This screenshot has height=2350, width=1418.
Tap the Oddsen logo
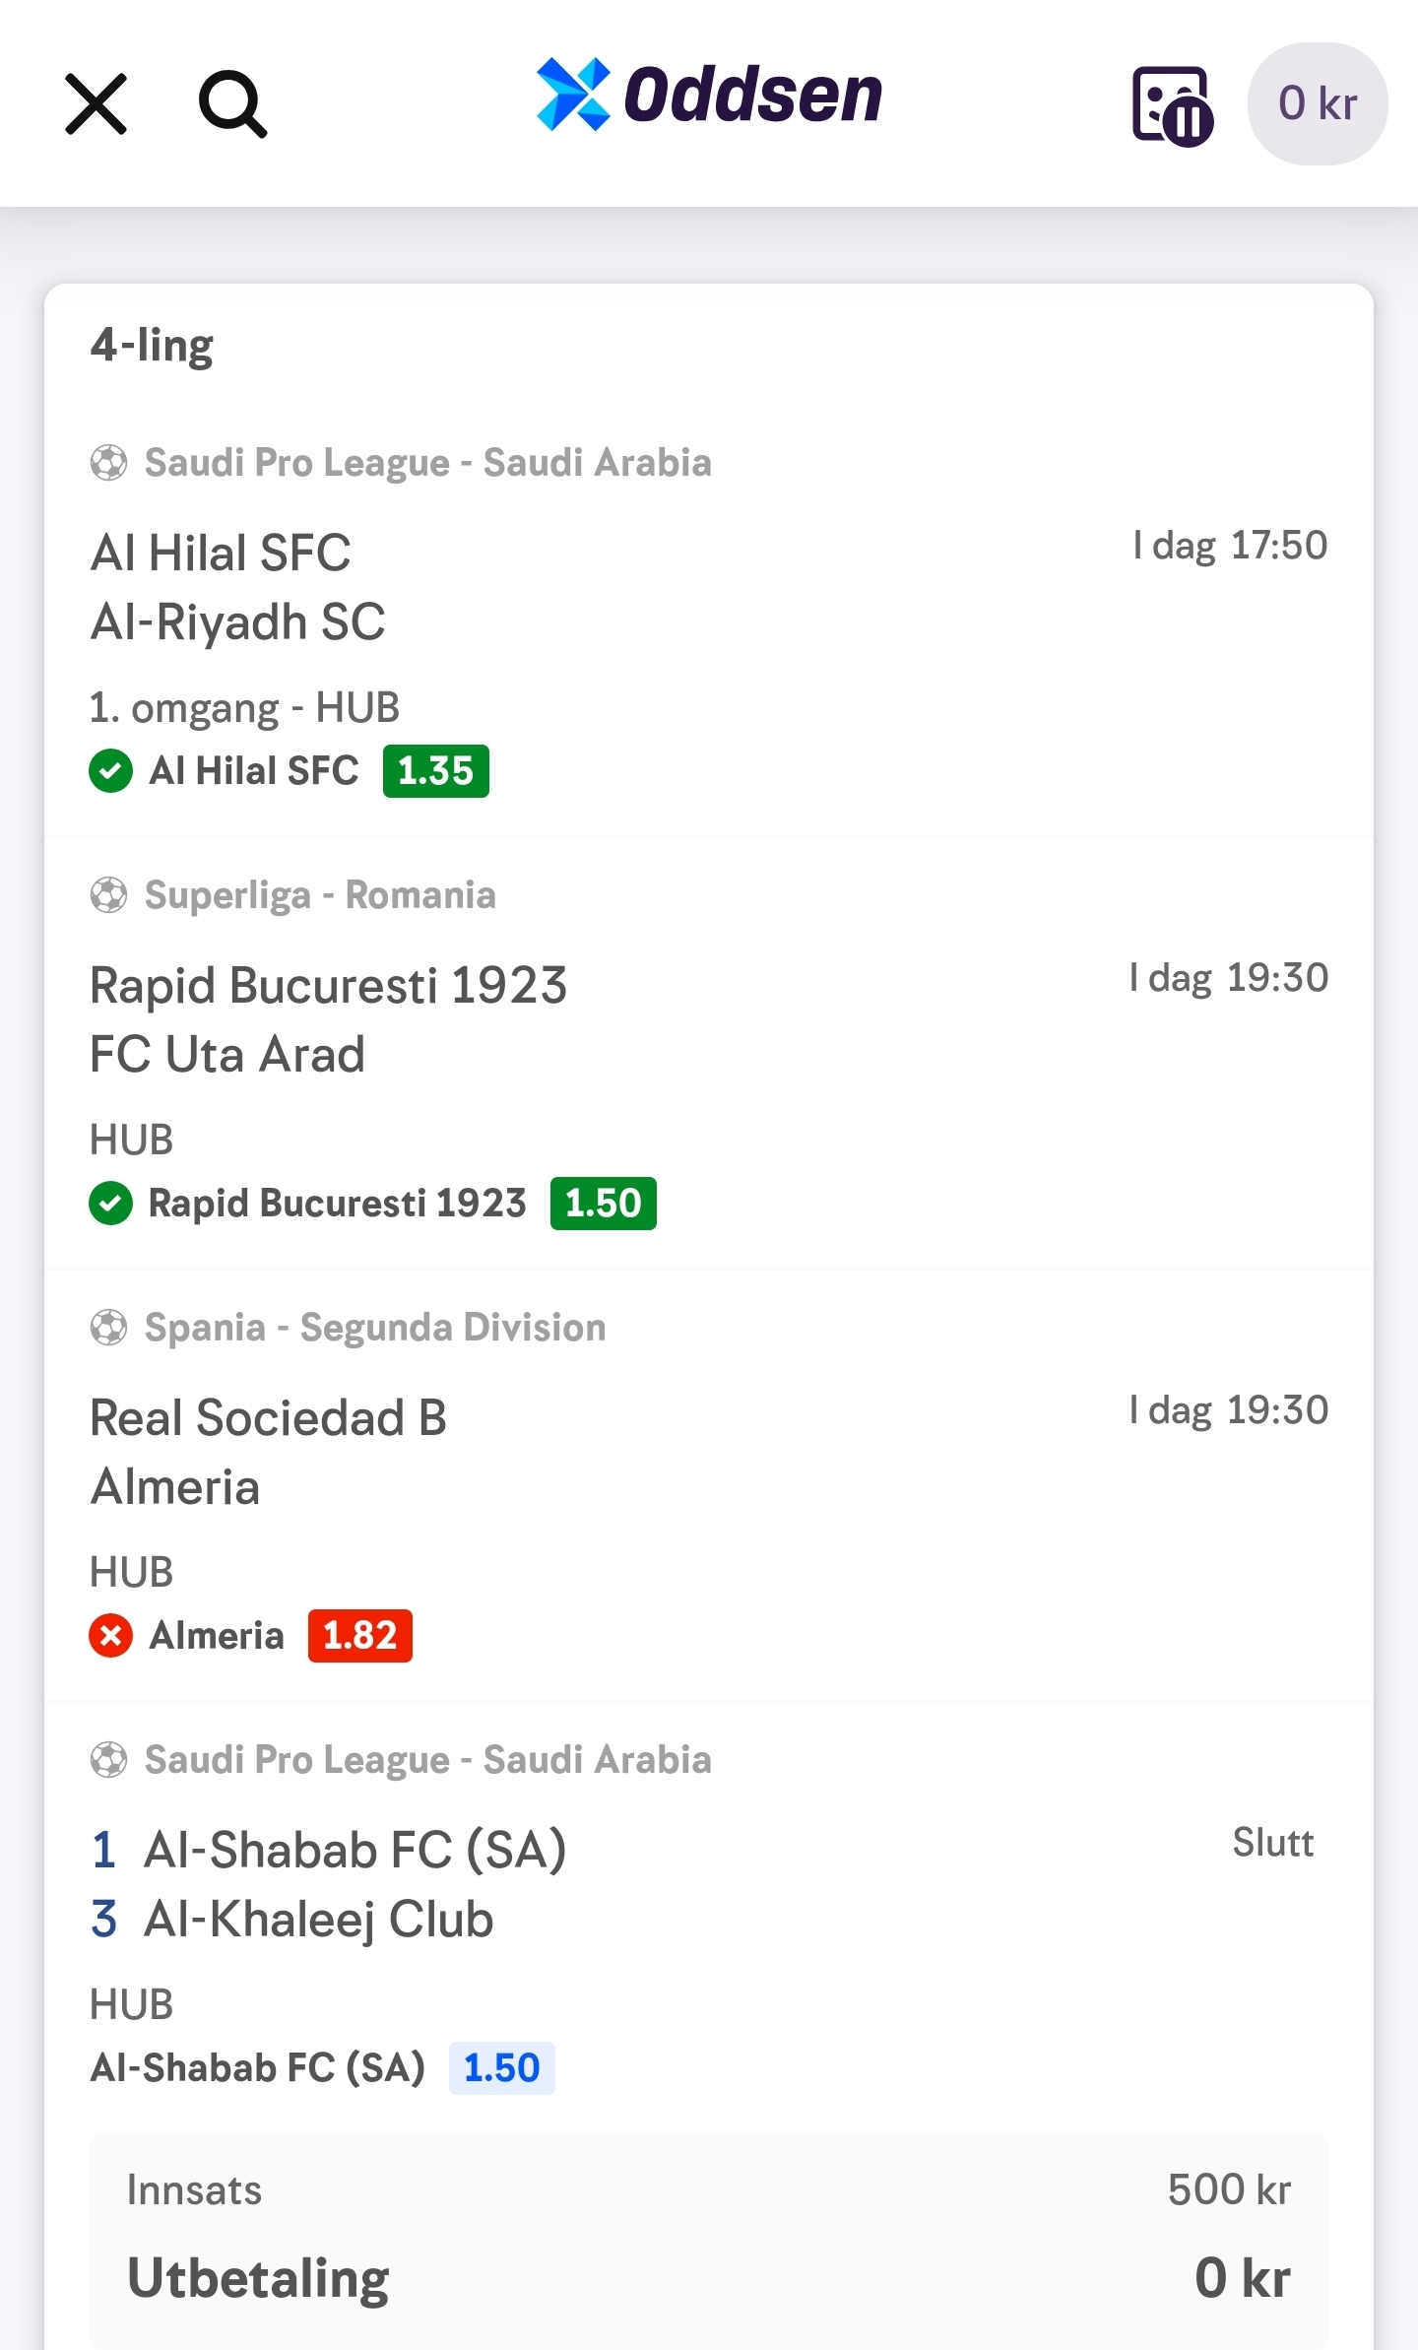pyautogui.click(x=709, y=96)
